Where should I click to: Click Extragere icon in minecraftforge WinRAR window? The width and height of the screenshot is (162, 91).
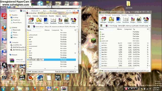111,20
